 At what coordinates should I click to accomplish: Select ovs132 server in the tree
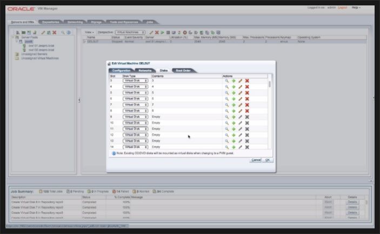42,50
